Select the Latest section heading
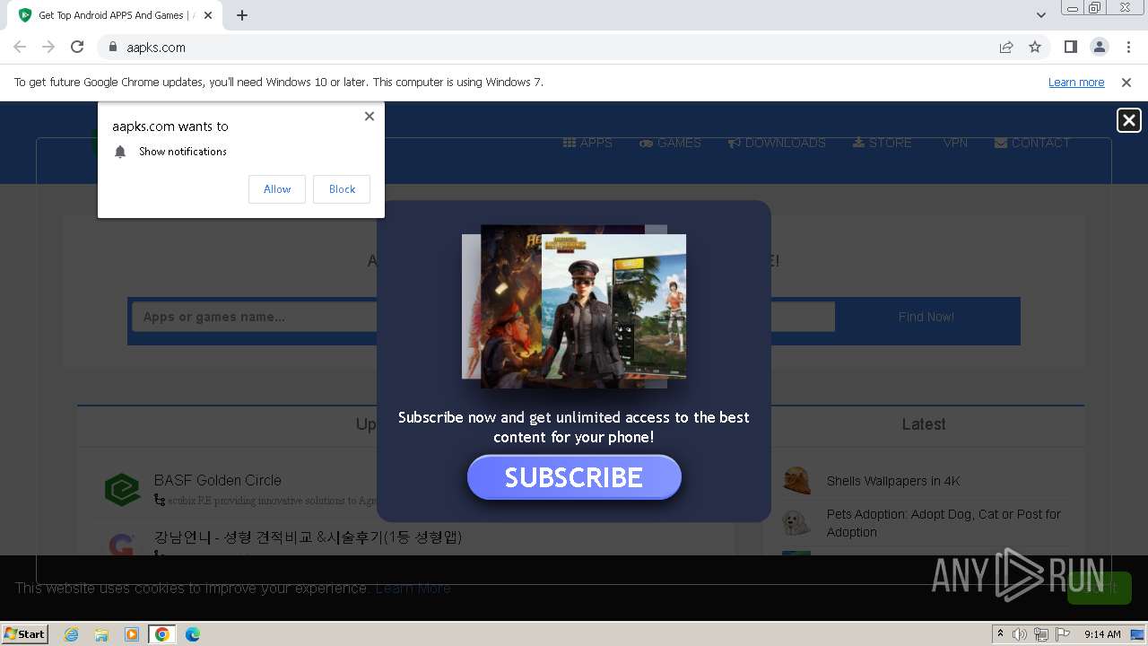1148x646 pixels. point(924,424)
